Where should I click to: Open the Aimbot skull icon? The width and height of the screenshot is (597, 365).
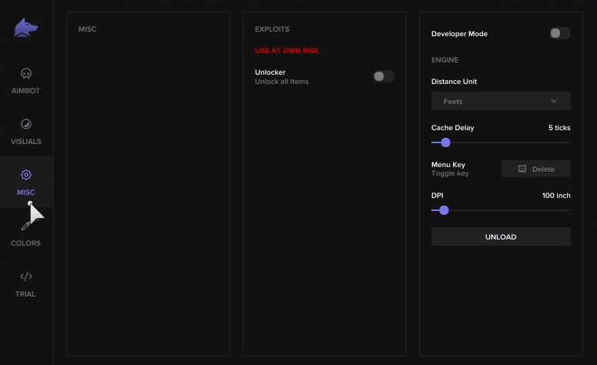[25, 74]
